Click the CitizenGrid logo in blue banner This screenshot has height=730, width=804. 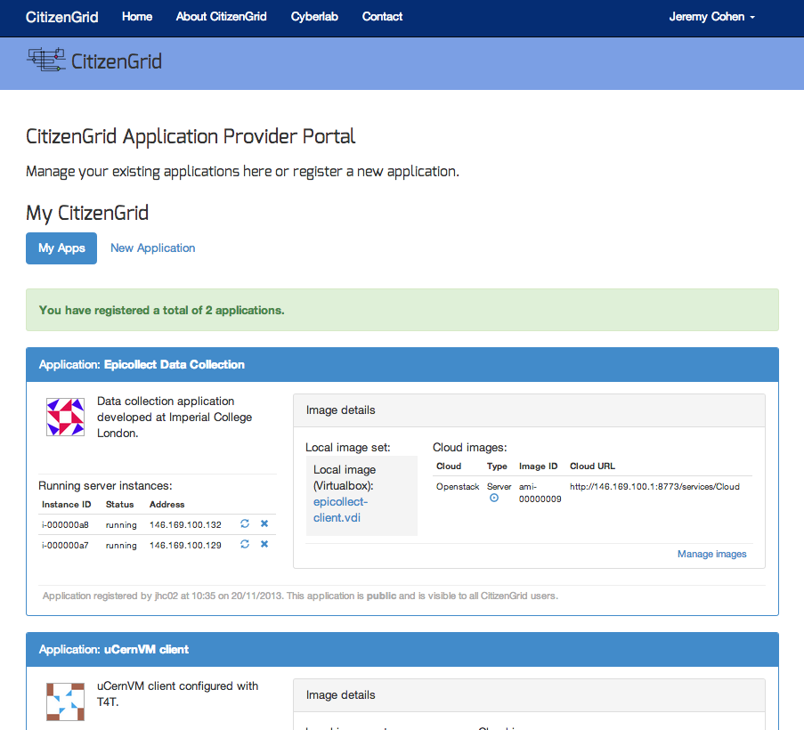[x=94, y=61]
